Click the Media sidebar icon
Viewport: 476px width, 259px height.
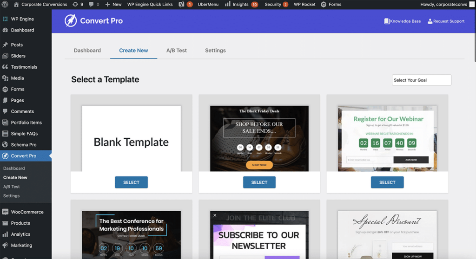pos(5,78)
